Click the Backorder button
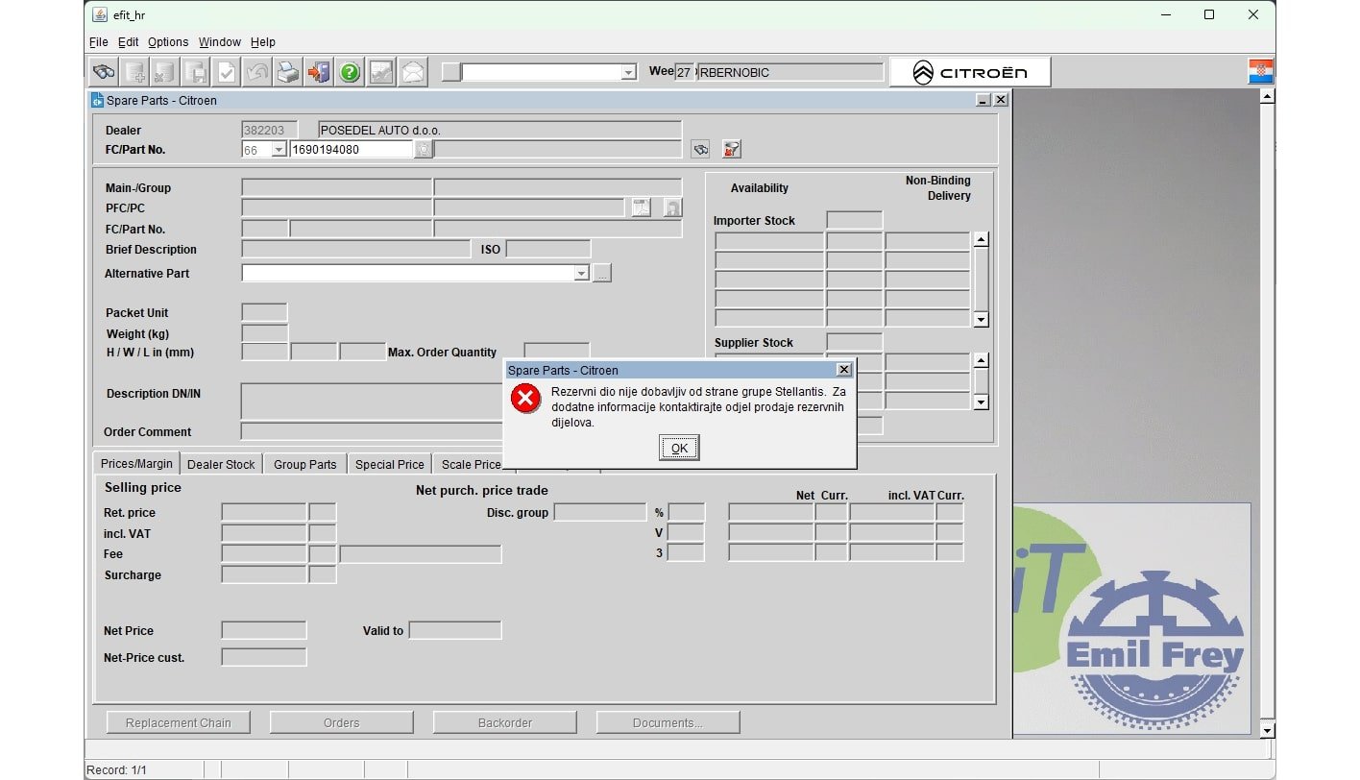 tap(504, 722)
